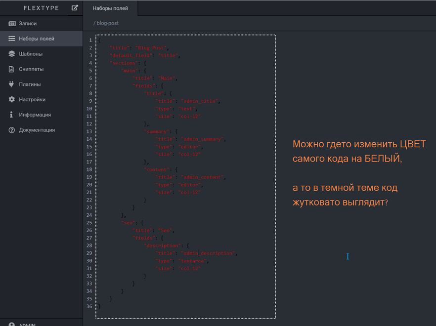
Task: Click the Настройки gear icon
Action: coord(12,99)
